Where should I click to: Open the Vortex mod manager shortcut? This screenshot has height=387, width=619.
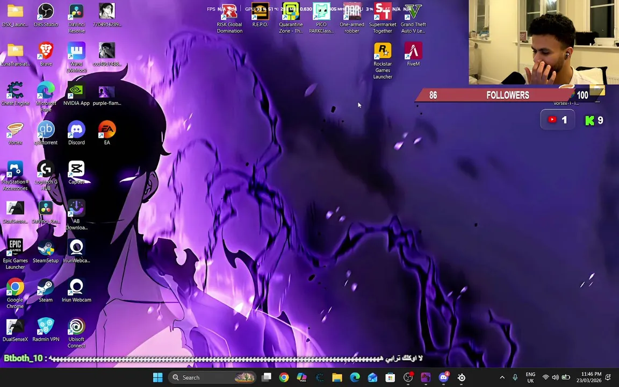pyautogui.click(x=15, y=133)
